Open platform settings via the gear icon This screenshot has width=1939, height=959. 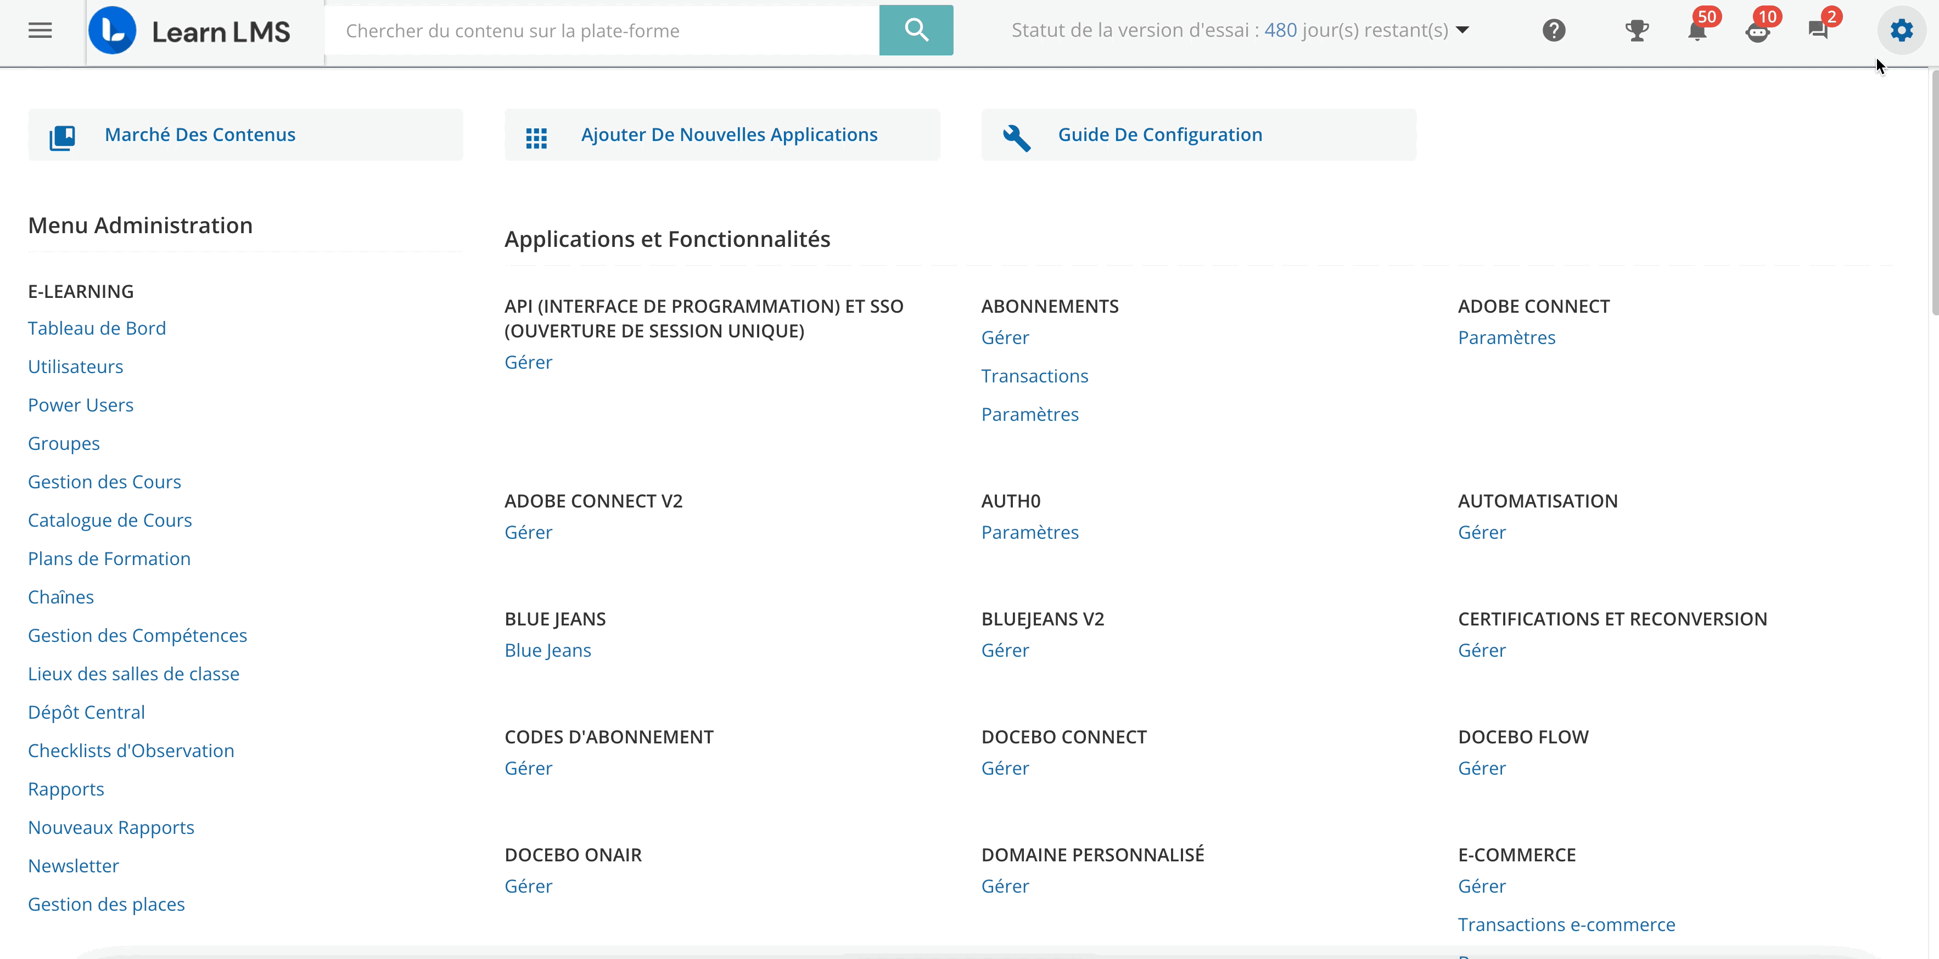1902,31
